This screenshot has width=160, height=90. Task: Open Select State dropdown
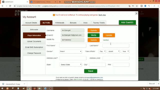(70, 64)
